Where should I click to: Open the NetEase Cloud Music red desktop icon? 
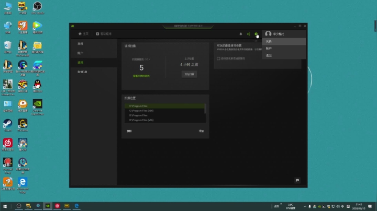8,145
